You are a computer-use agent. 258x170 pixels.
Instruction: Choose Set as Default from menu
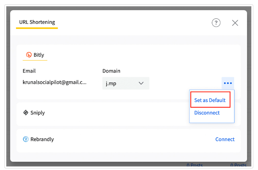(210, 100)
